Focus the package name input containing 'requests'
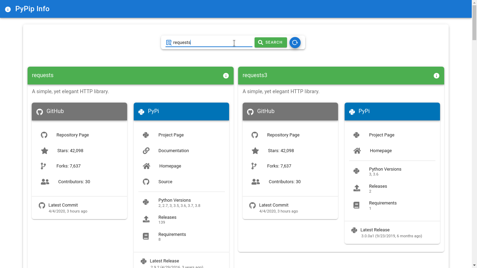This screenshot has height=268, width=477. [x=209, y=43]
